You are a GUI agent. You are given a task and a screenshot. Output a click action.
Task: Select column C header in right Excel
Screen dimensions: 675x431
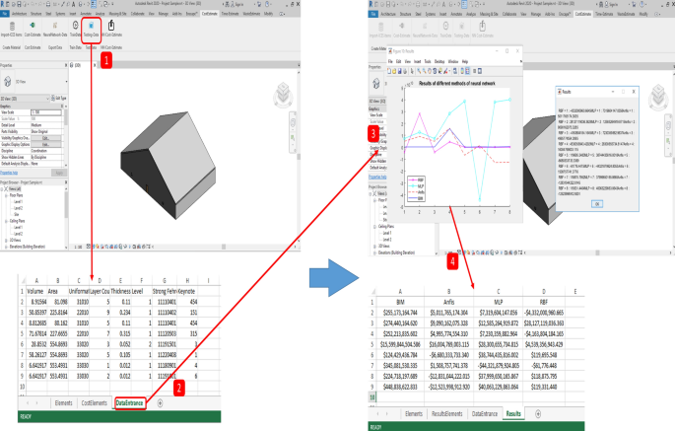click(x=498, y=291)
